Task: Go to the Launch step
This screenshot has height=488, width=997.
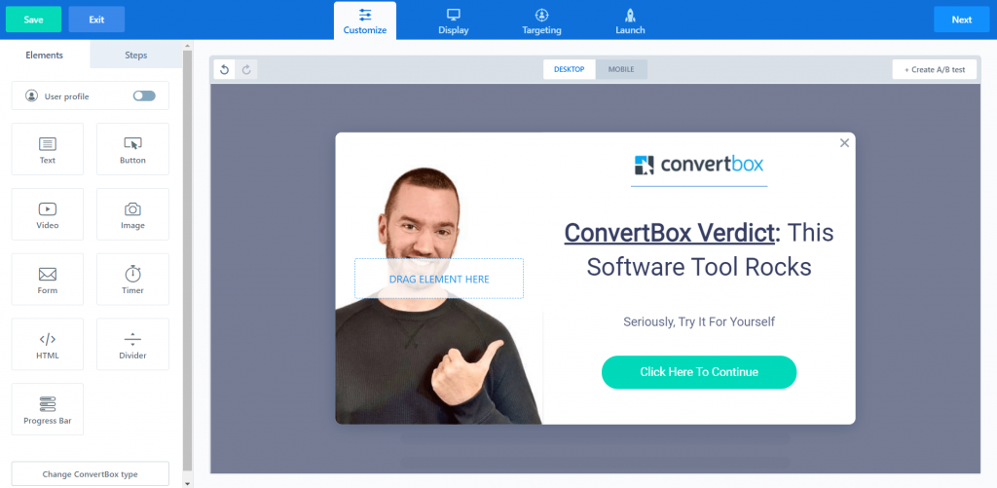Action: 630,21
